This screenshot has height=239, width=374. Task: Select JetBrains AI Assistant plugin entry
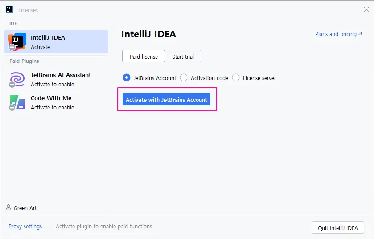click(x=56, y=80)
